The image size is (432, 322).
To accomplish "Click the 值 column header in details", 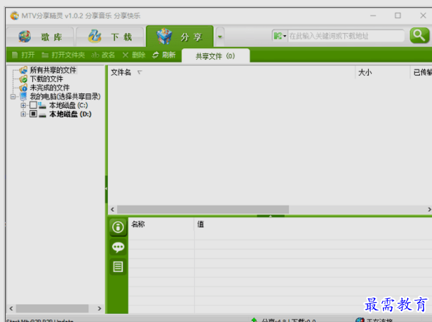I will coord(313,225).
